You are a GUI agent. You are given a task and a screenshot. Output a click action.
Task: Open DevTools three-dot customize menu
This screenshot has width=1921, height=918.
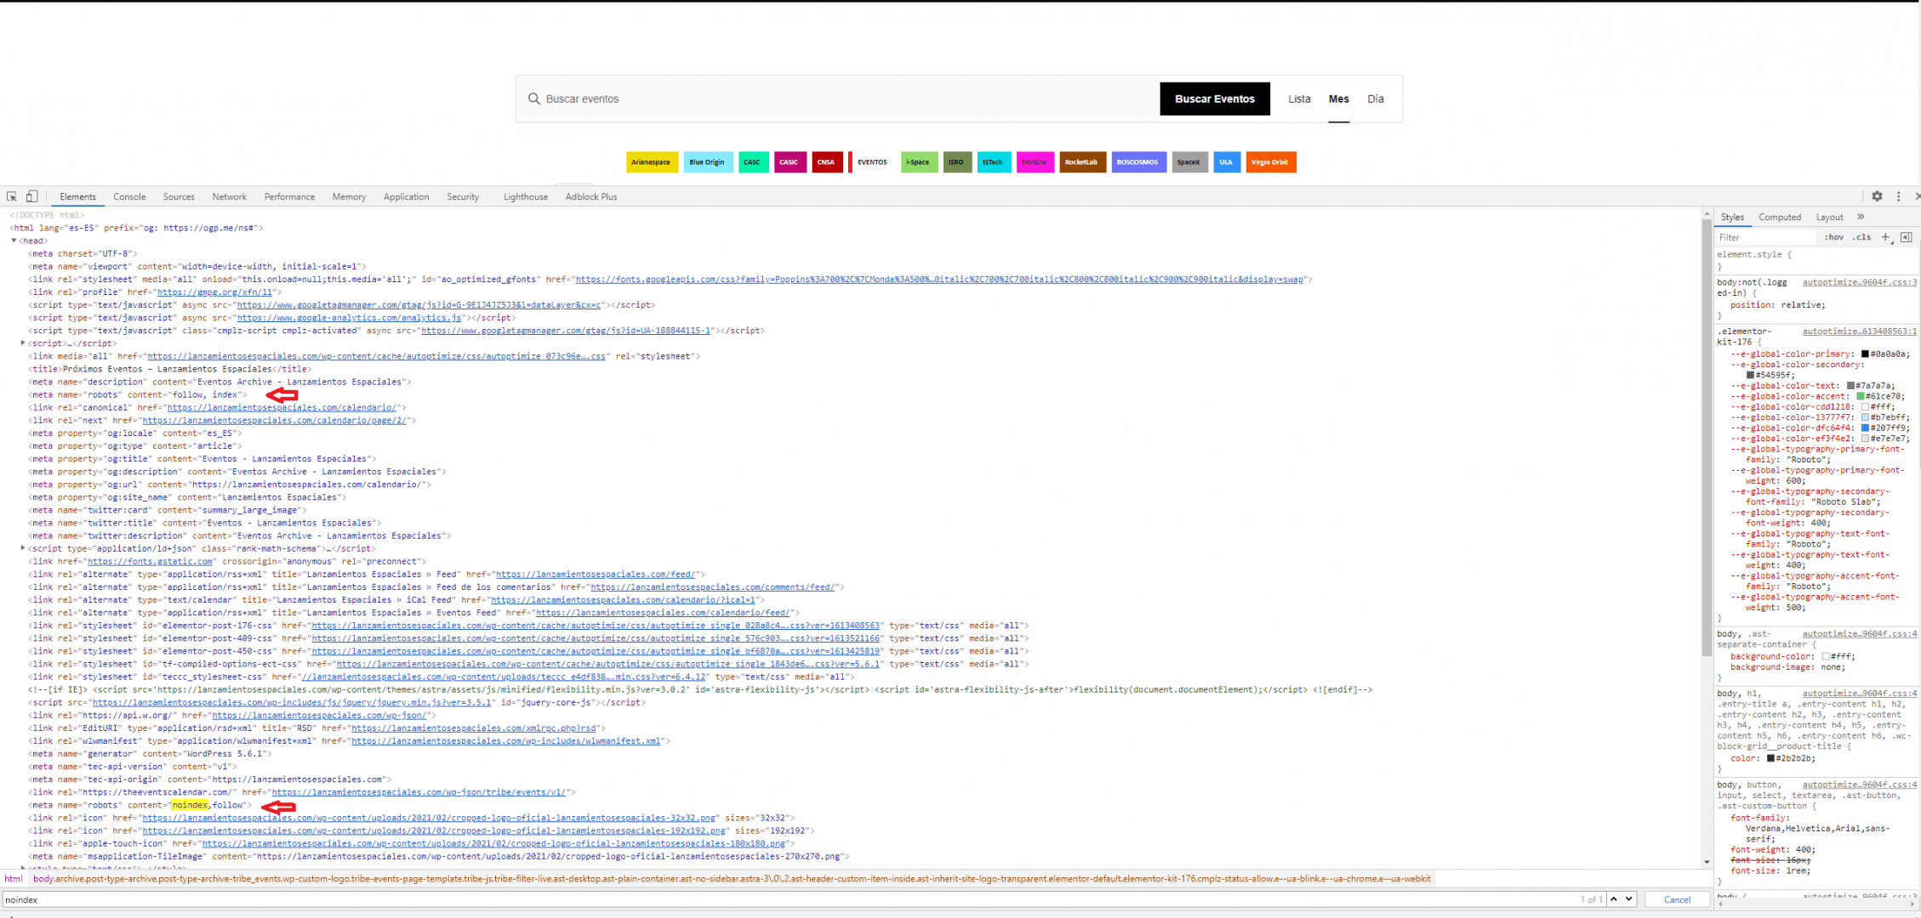click(1898, 196)
